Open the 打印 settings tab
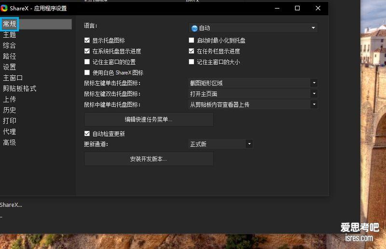Viewport: 386px width, 249px height. click(x=10, y=121)
